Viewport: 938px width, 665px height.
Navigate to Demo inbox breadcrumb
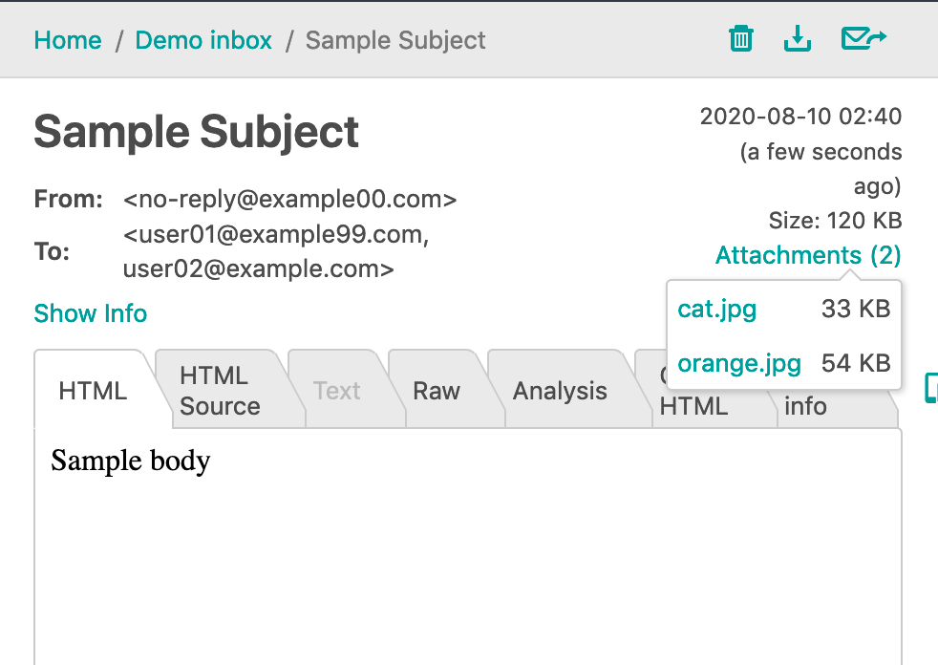pos(203,40)
